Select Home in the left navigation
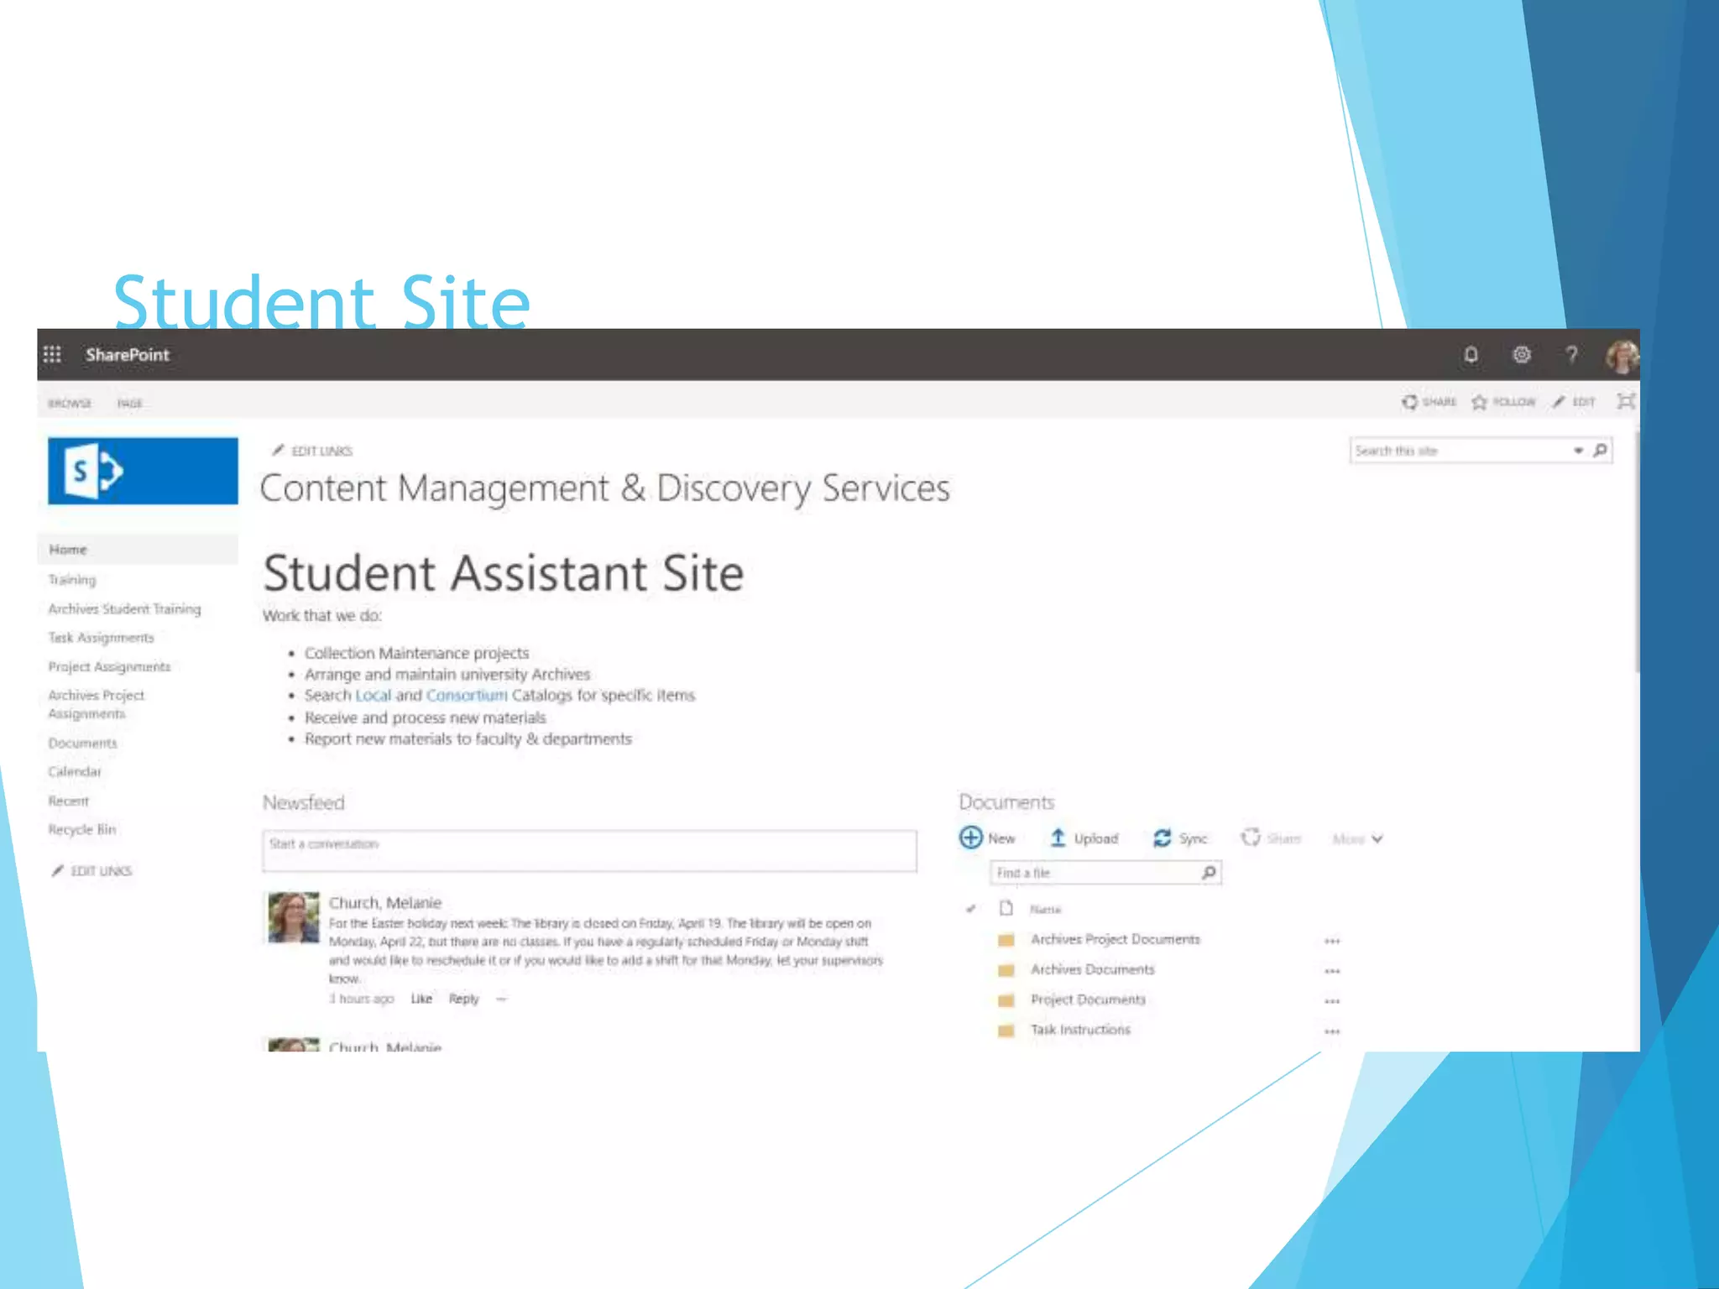The width and height of the screenshot is (1719, 1289). pos(138,550)
